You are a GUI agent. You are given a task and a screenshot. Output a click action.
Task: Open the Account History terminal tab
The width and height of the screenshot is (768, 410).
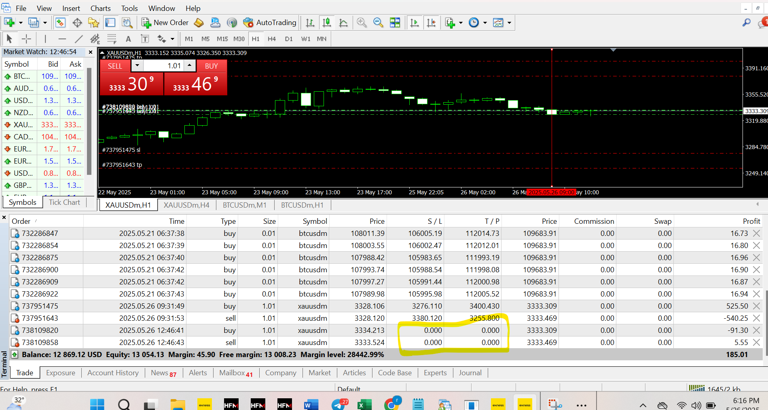[x=113, y=373]
